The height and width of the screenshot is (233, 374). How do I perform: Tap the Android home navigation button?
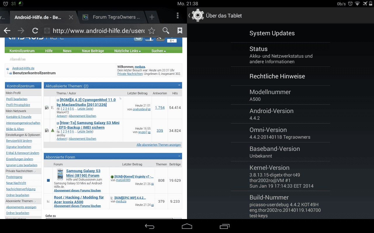point(187,226)
